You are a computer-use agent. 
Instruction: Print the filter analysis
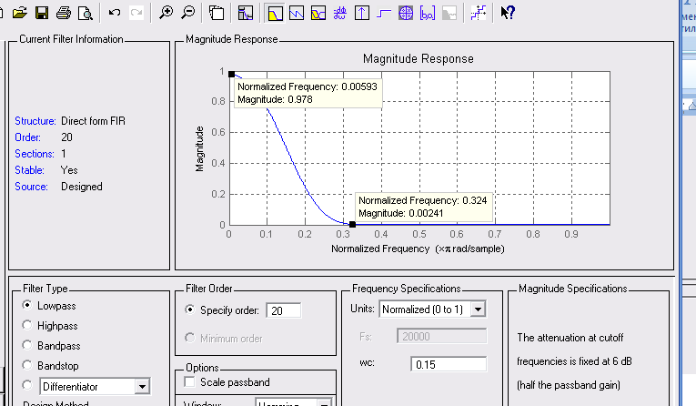point(64,13)
